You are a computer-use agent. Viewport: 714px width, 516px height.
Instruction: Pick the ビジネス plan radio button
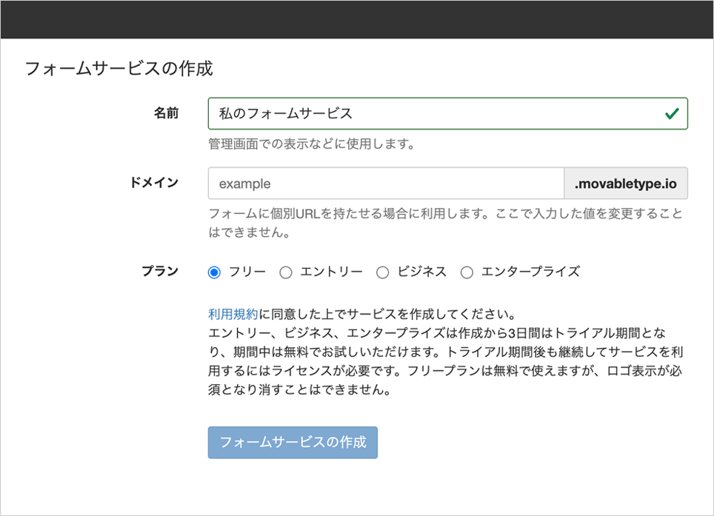[x=383, y=272]
